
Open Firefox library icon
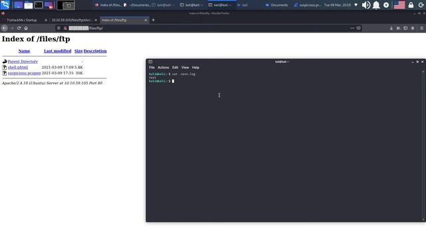pyautogui.click(x=398, y=28)
